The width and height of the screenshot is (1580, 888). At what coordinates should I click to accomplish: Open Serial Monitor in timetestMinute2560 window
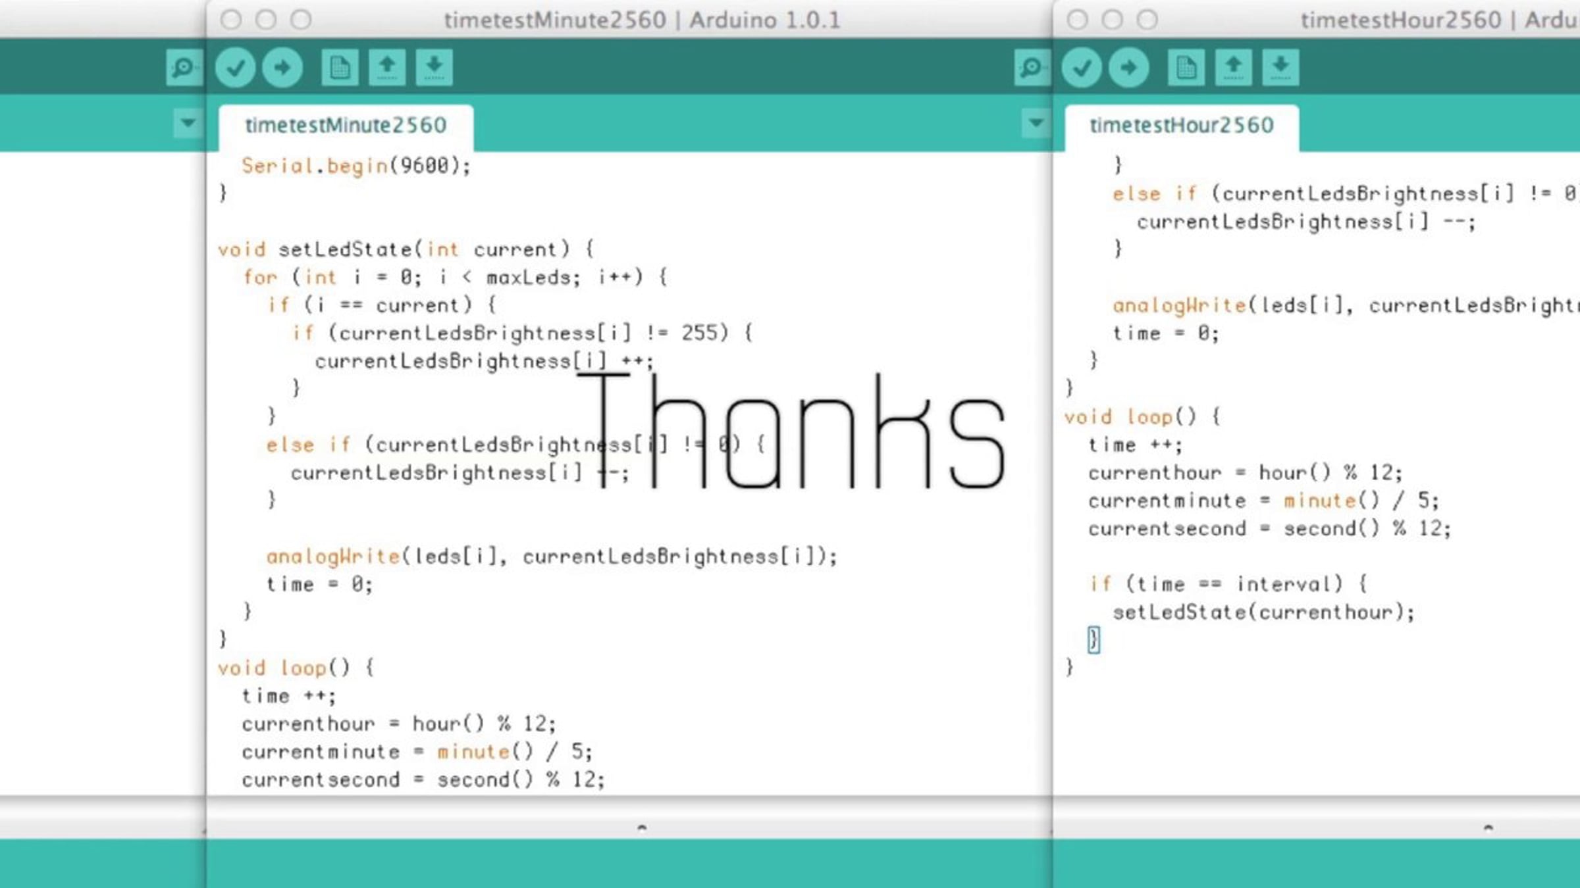tap(1031, 67)
